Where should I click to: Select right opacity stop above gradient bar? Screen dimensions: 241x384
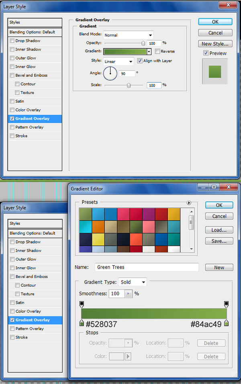[x=227, y=304]
